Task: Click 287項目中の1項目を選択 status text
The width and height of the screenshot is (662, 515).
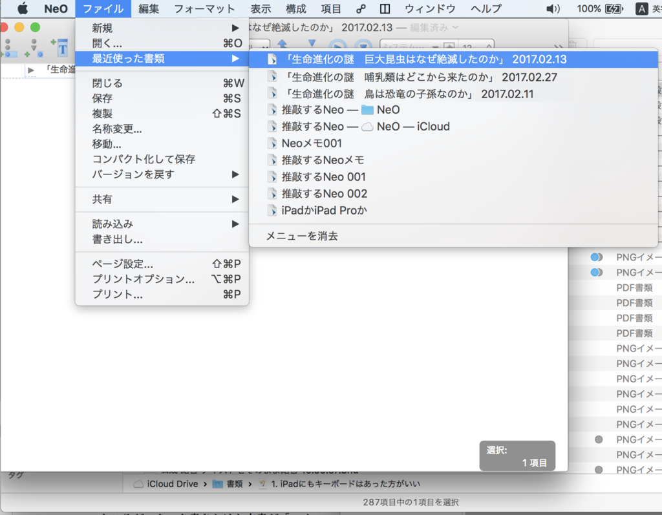Action: coord(411,502)
